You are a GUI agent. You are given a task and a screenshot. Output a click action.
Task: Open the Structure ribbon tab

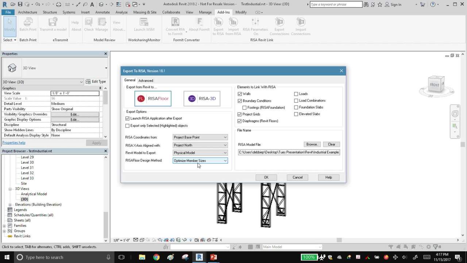pyautogui.click(x=50, y=12)
